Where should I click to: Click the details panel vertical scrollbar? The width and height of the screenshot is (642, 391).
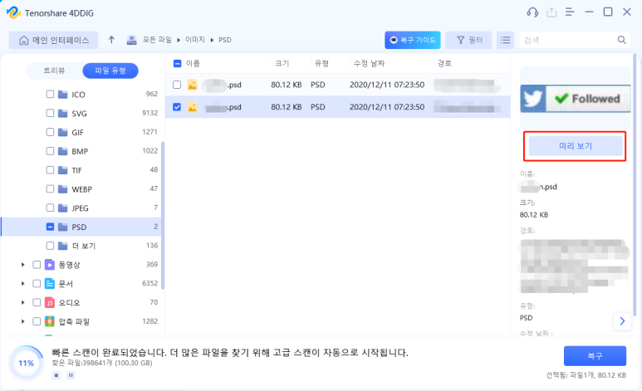click(x=635, y=185)
